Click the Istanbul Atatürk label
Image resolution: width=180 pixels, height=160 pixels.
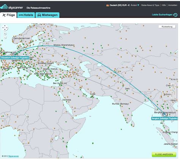click(x=50, y=69)
